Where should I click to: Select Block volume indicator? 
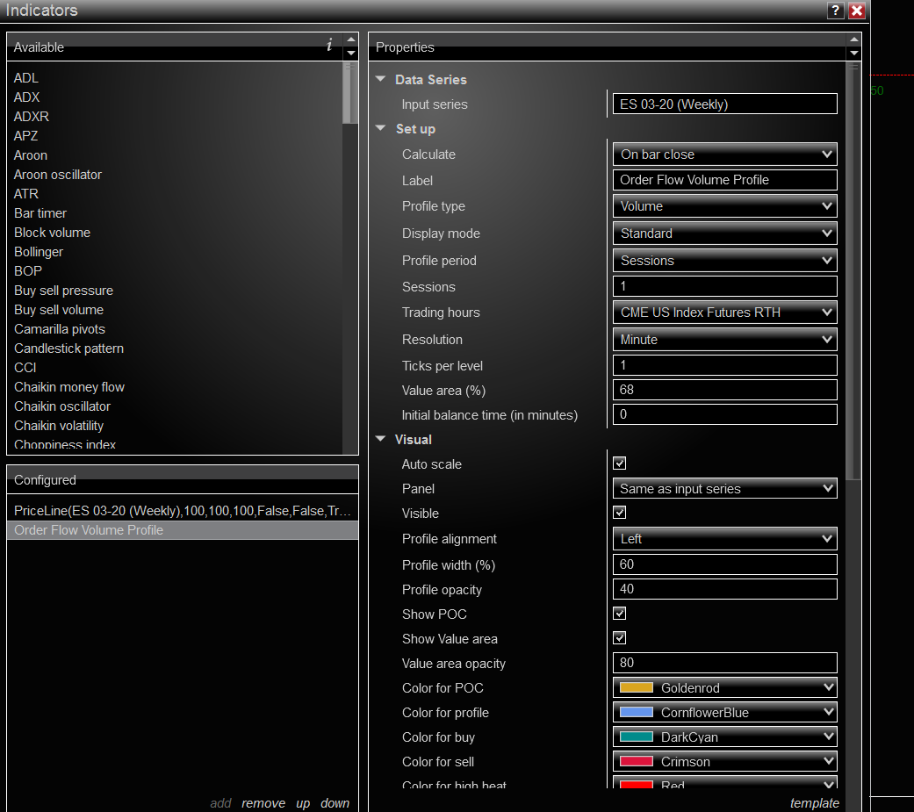coord(52,232)
